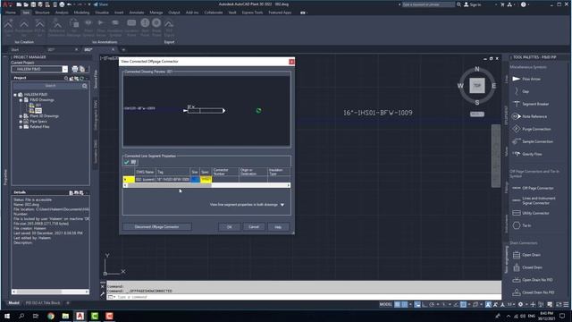The height and width of the screenshot is (322, 572).
Task: Select the Off Page Connector tool
Action: [x=533, y=188]
